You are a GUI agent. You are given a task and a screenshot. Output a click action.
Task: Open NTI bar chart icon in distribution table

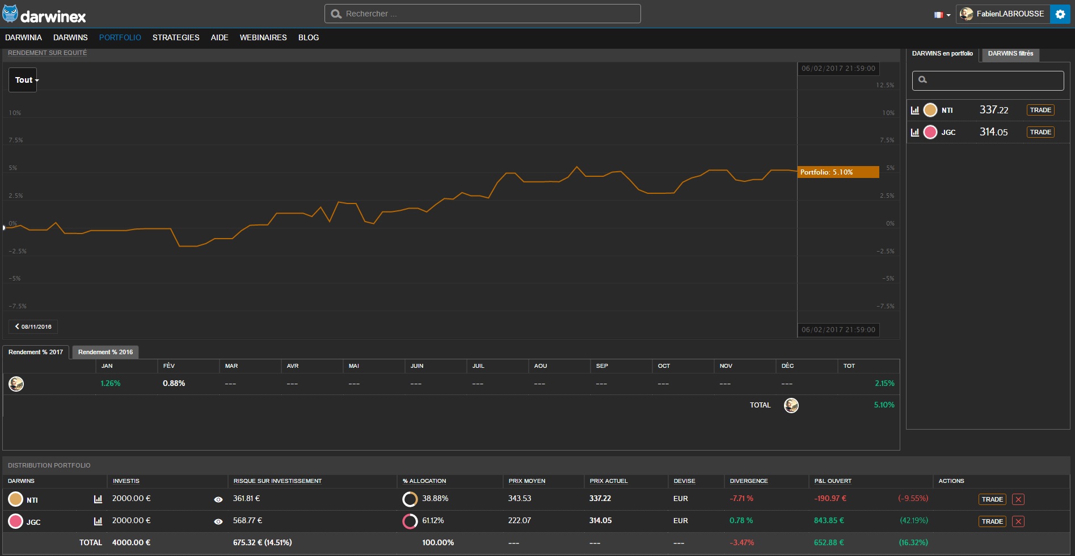pyautogui.click(x=98, y=499)
